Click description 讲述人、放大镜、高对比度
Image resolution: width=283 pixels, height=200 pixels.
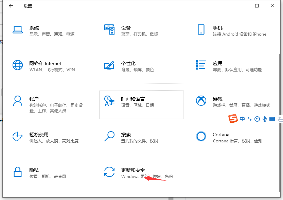click(x=54, y=141)
